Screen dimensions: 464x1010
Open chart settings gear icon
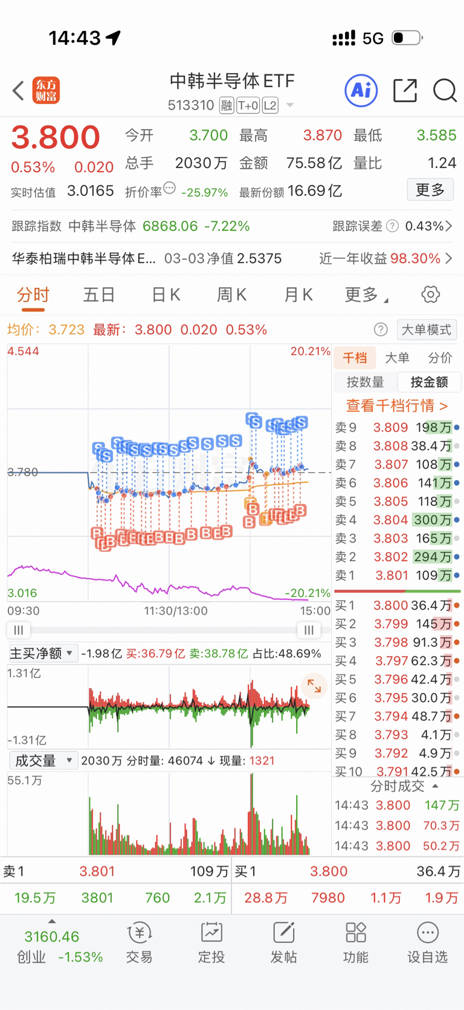pos(430,295)
